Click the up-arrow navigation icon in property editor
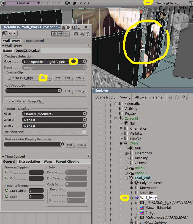The width and height of the screenshot is (193, 224). click(x=55, y=34)
